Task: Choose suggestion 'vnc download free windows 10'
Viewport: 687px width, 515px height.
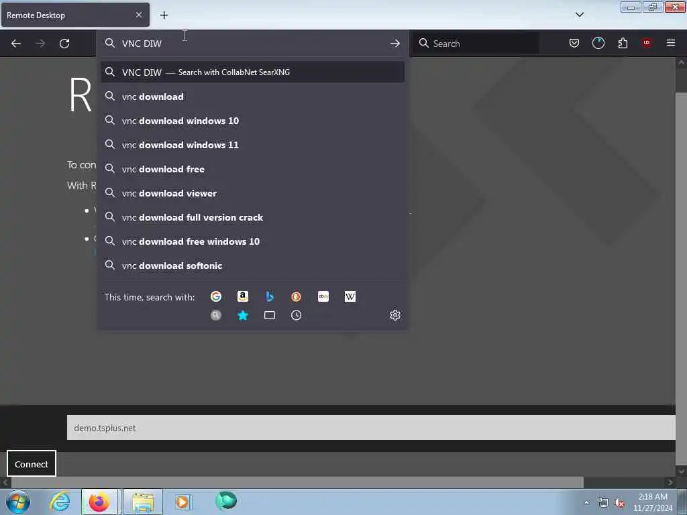Action: point(252,241)
